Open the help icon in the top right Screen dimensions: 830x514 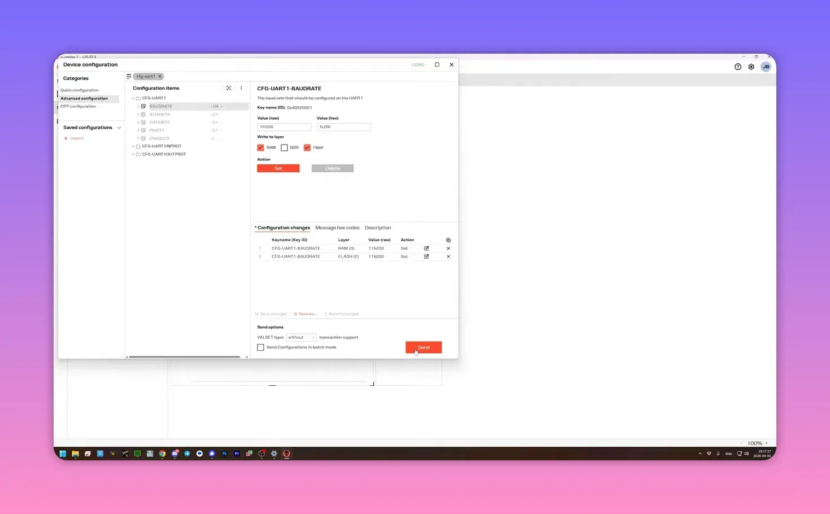[x=737, y=67]
